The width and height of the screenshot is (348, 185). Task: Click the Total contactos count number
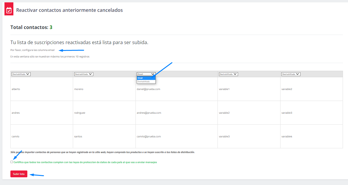(51, 27)
